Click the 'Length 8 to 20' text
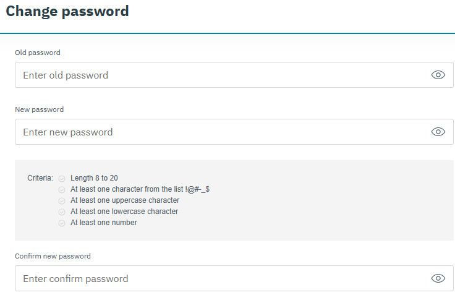Viewport: 455px width, 295px height. click(94, 178)
